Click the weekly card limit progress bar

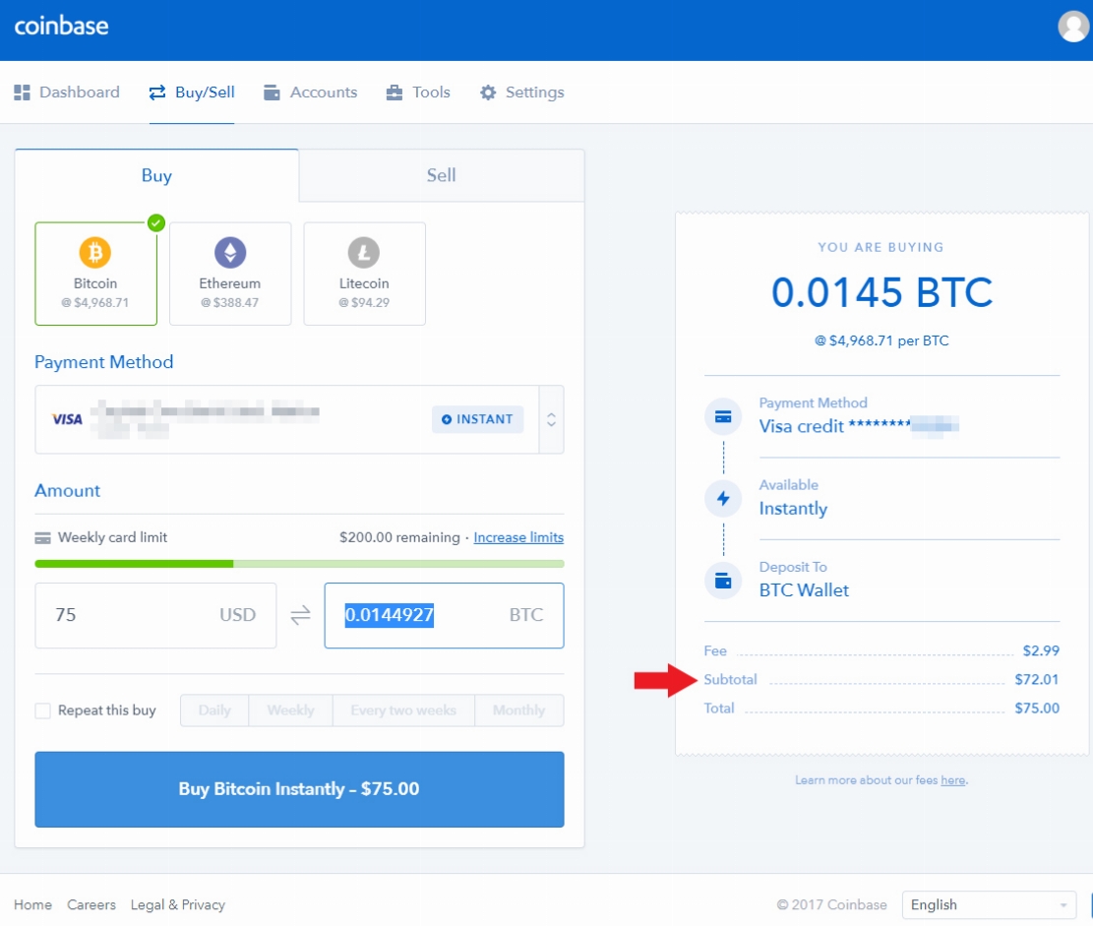tap(299, 564)
